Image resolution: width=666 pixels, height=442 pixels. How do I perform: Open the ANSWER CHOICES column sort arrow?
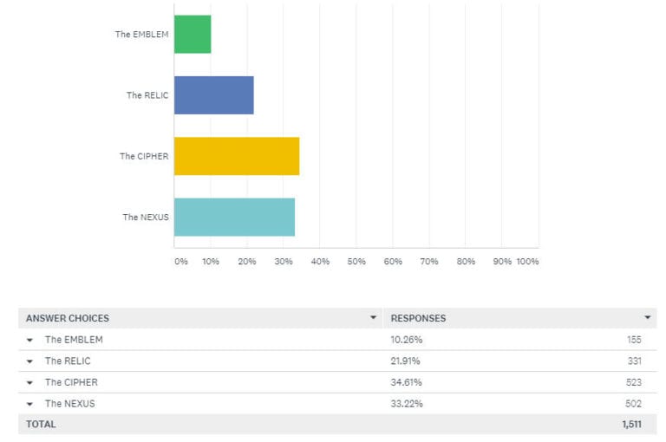click(x=374, y=318)
